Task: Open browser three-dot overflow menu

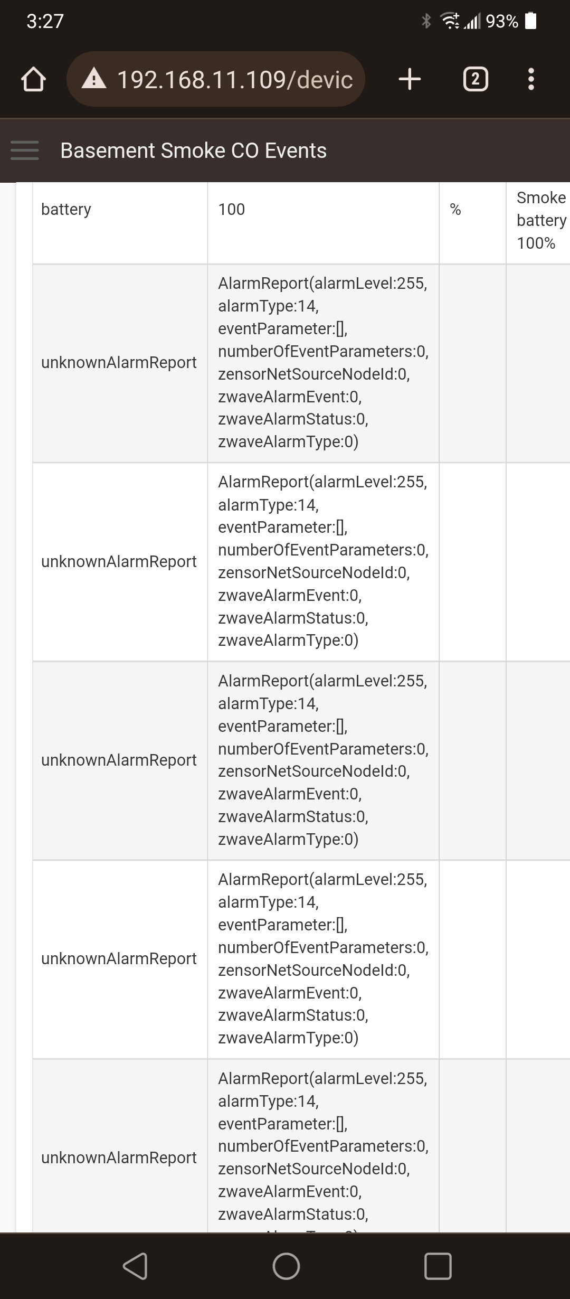Action: point(531,79)
